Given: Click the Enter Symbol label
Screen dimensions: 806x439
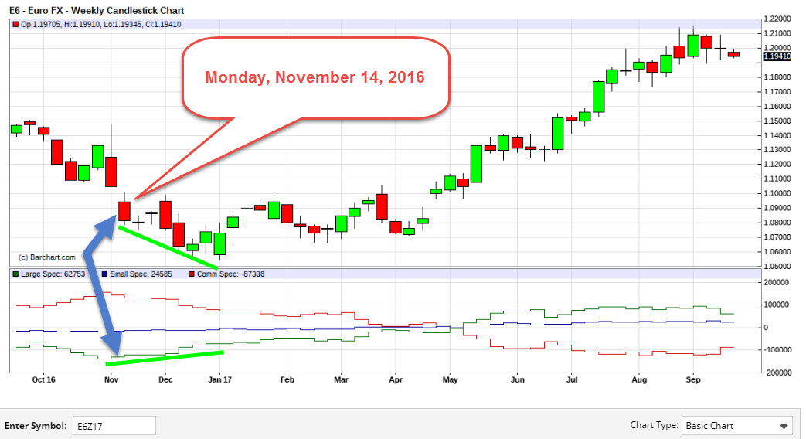Looking at the screenshot, I should (x=36, y=426).
